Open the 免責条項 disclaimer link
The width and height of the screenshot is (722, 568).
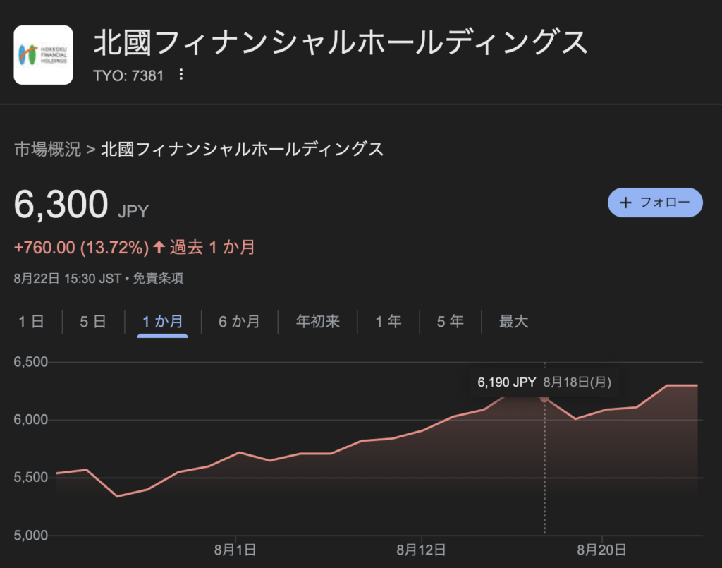coord(158,278)
